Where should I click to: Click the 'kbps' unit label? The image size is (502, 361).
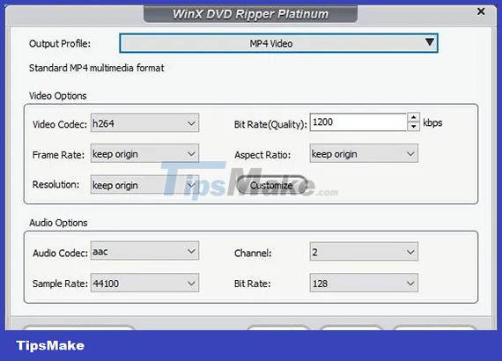pyautogui.click(x=432, y=122)
